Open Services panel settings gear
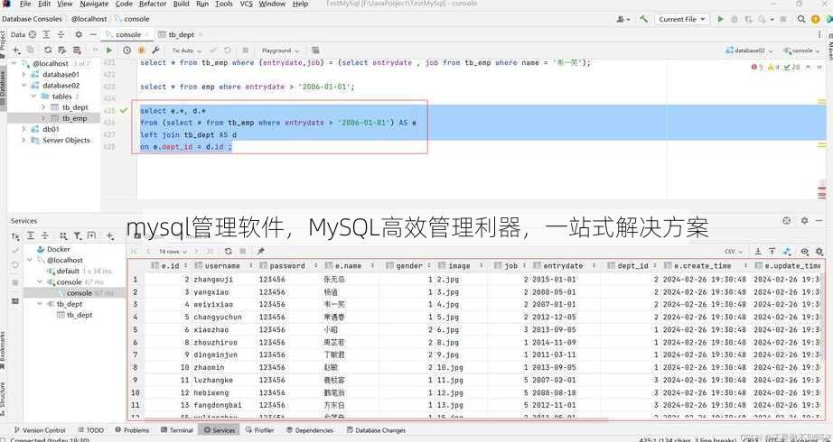 [804, 220]
